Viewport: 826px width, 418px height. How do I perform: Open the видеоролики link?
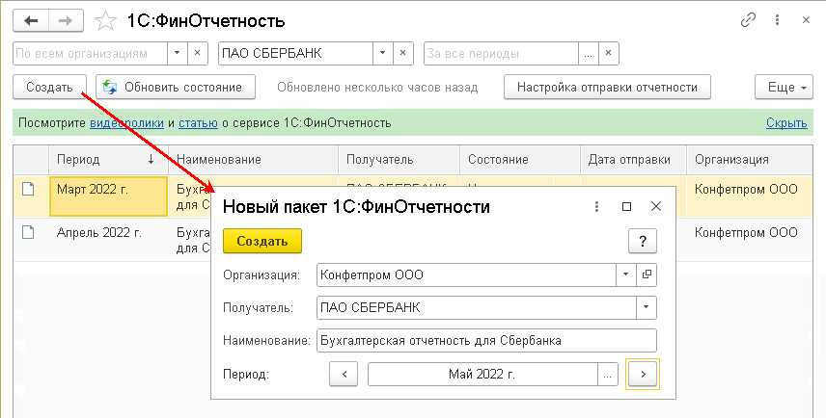(126, 123)
